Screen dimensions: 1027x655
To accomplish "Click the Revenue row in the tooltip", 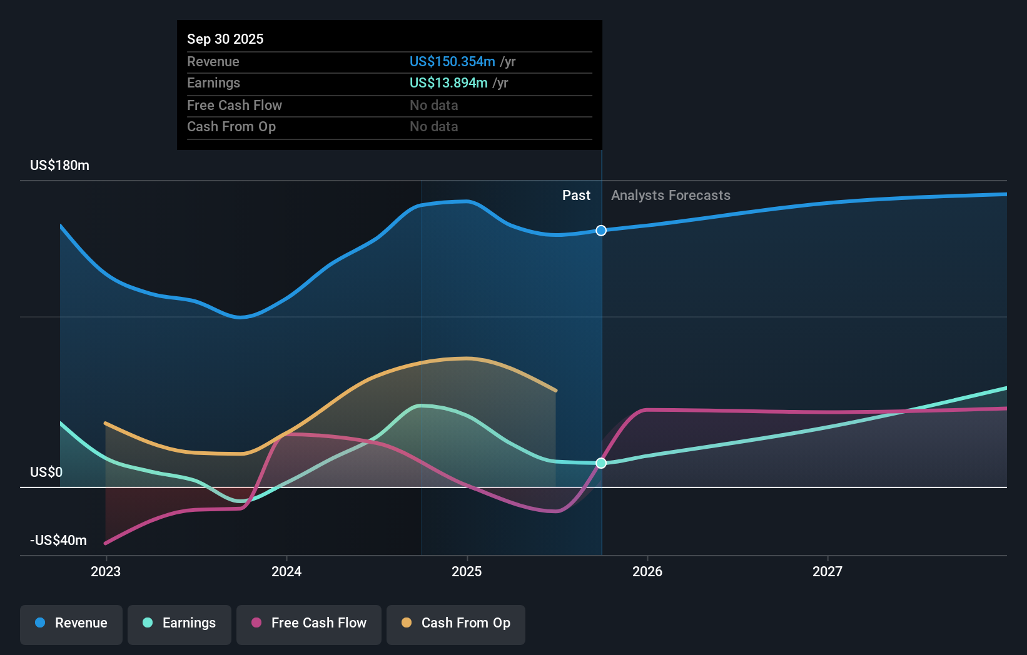I will [388, 62].
